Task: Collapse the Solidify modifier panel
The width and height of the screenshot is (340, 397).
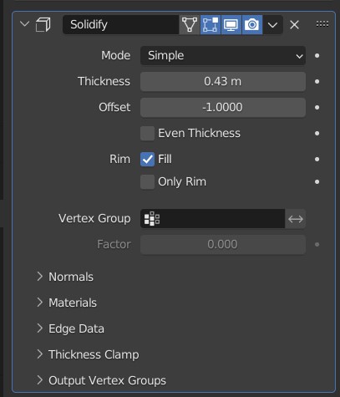Action: click(25, 24)
